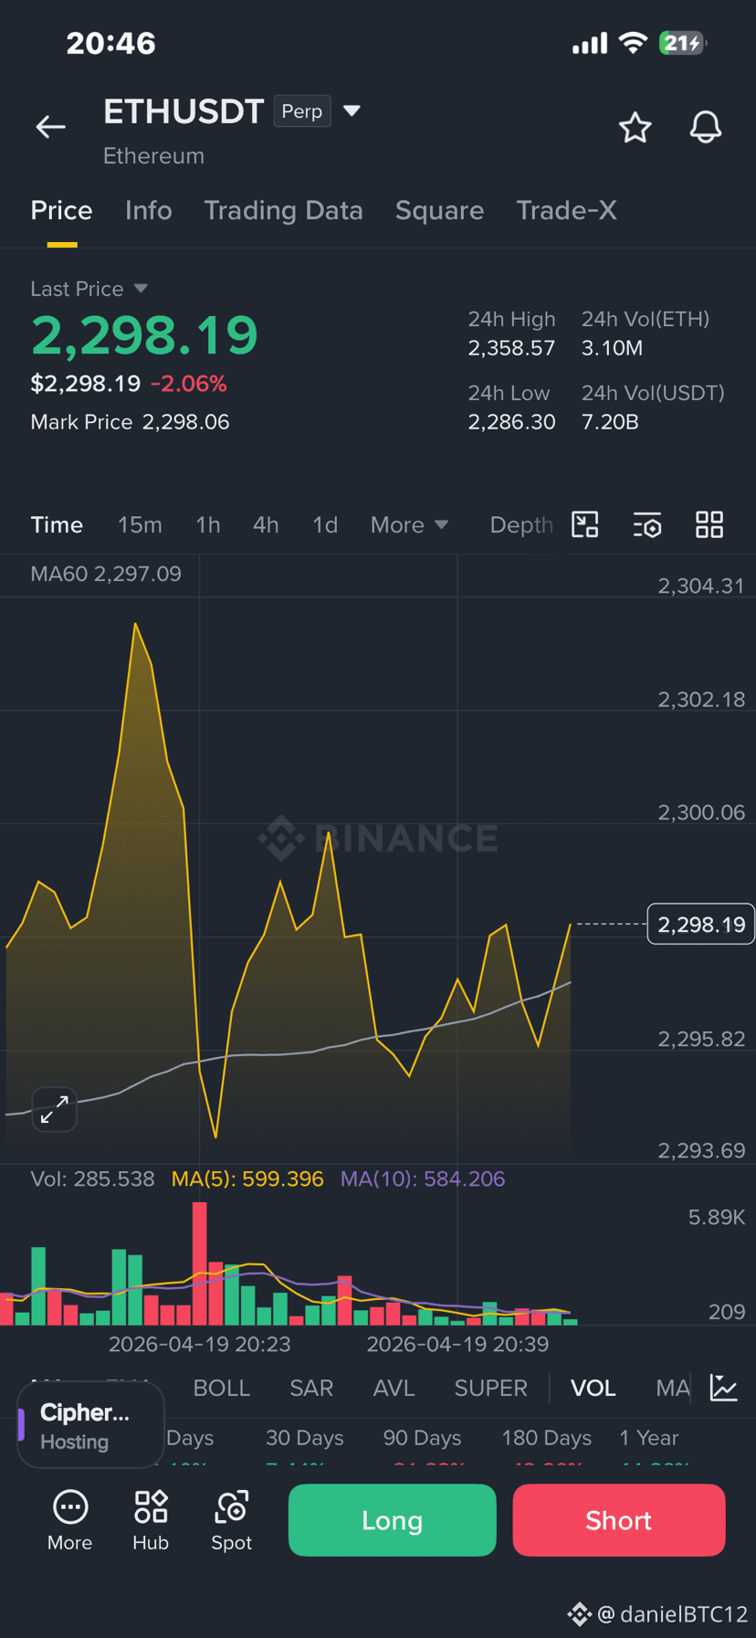
Task: Add ETHUSDT to favorites with star icon
Action: 635,127
